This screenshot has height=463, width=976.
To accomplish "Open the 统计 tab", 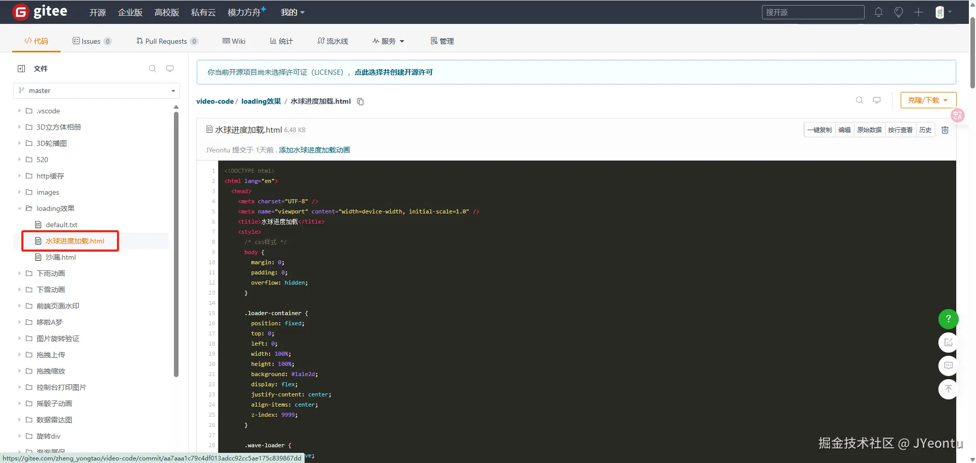I will tap(281, 41).
